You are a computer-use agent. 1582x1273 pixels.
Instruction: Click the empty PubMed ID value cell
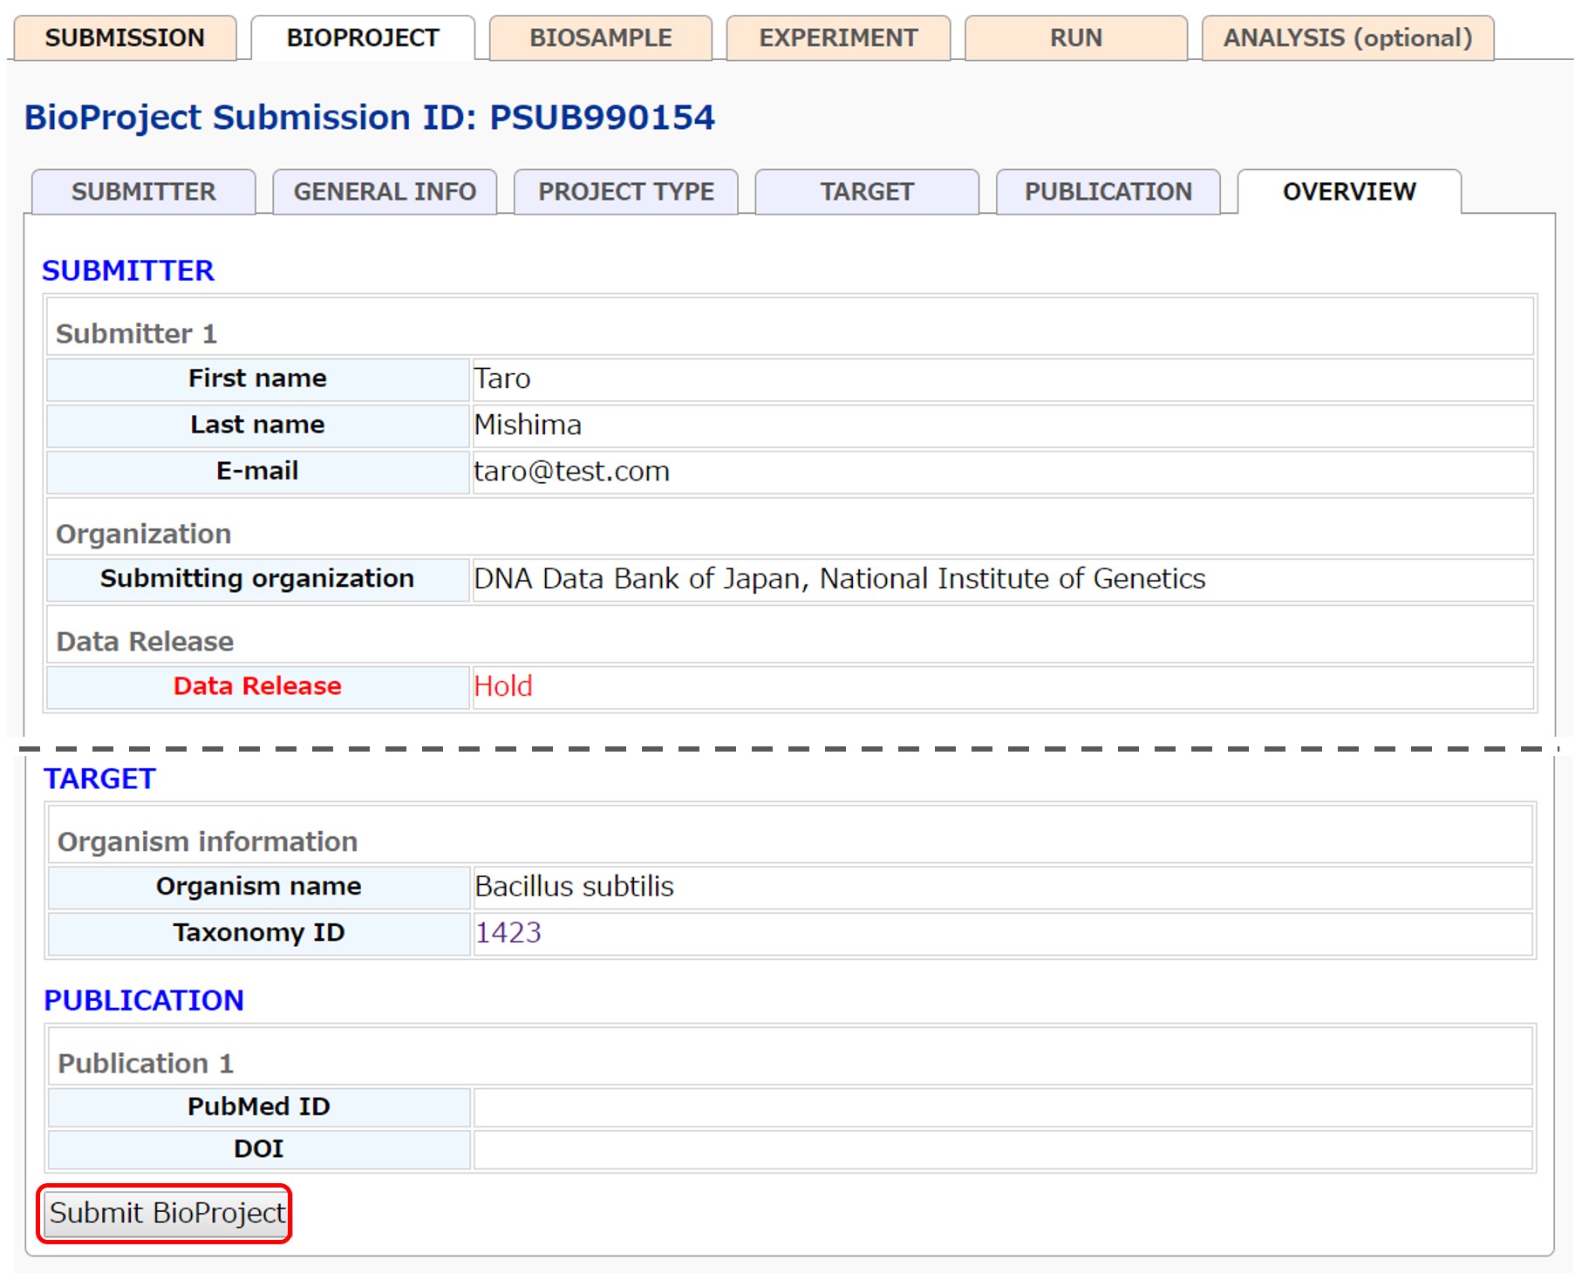pos(1001,1106)
